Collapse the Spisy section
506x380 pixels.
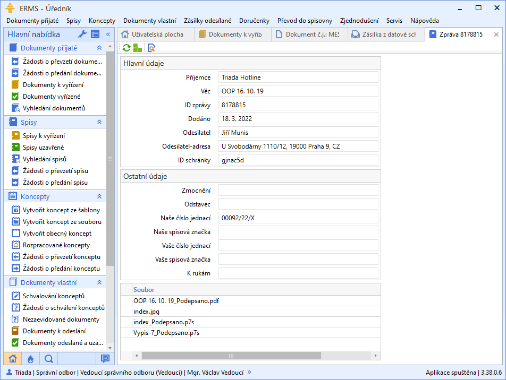(x=99, y=122)
